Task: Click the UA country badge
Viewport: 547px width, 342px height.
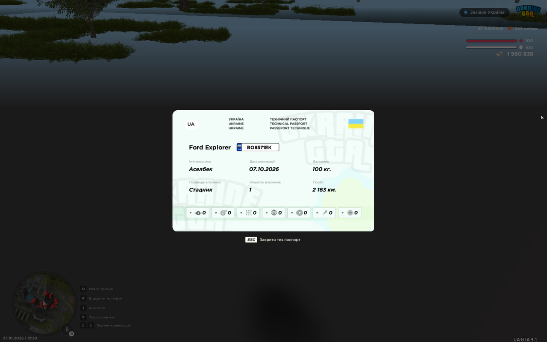Action: [x=191, y=124]
